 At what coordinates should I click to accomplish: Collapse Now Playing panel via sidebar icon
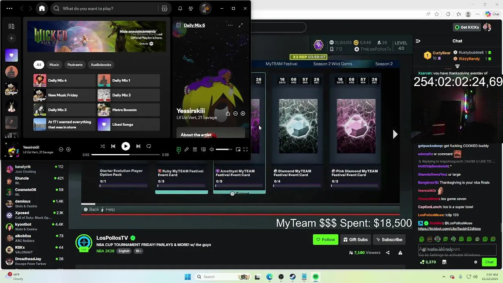[x=178, y=25]
